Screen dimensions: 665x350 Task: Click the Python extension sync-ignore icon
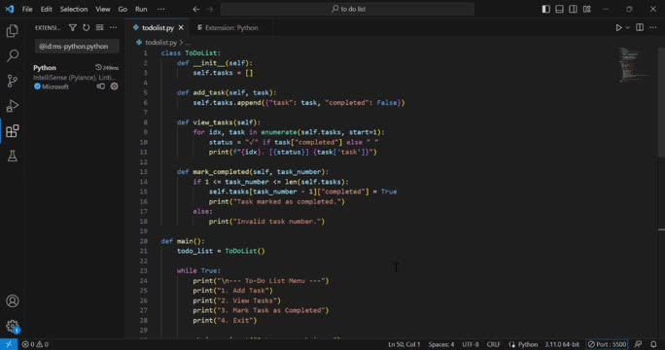point(100,87)
